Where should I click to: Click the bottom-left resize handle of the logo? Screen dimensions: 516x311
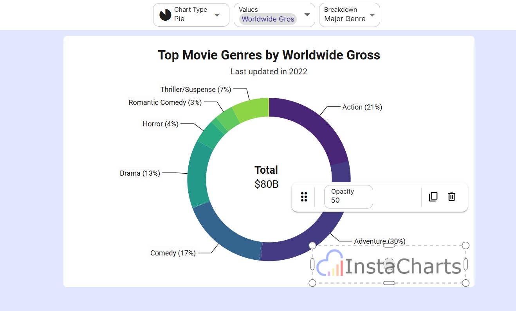click(x=312, y=283)
